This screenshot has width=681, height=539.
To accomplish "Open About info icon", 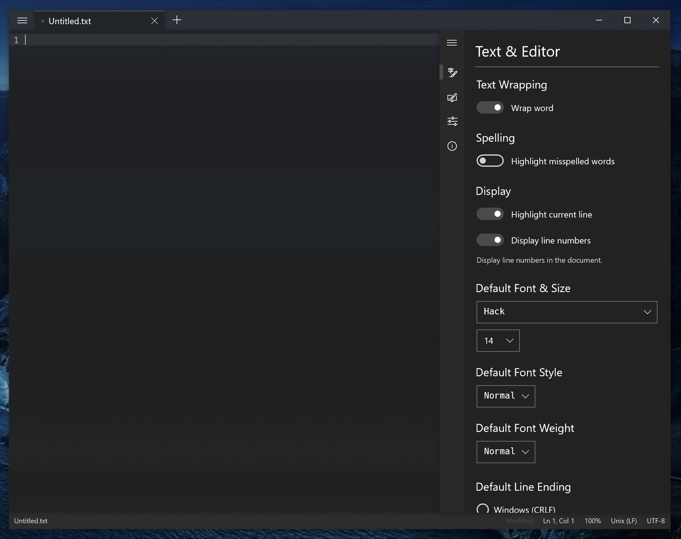I will click(x=452, y=146).
